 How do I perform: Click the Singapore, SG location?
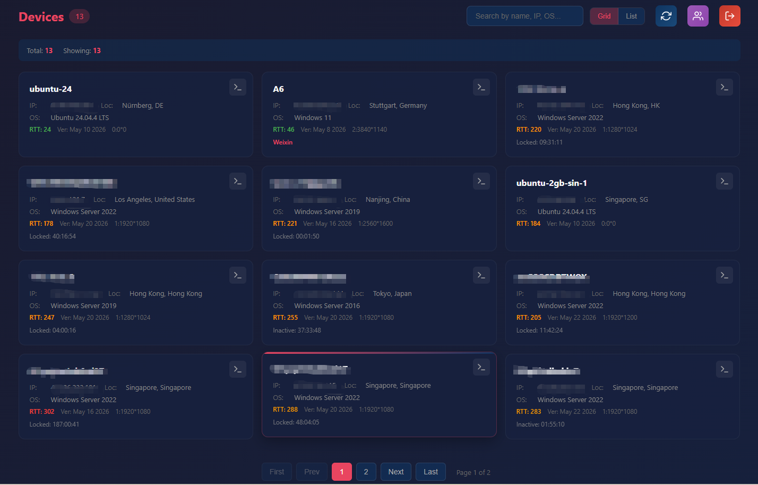(x=626, y=200)
